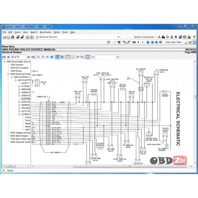Viewport: 198px width, 198px height.
Task: Expand the SWITCHE tree node
Action: pyautogui.click(x=19, y=102)
